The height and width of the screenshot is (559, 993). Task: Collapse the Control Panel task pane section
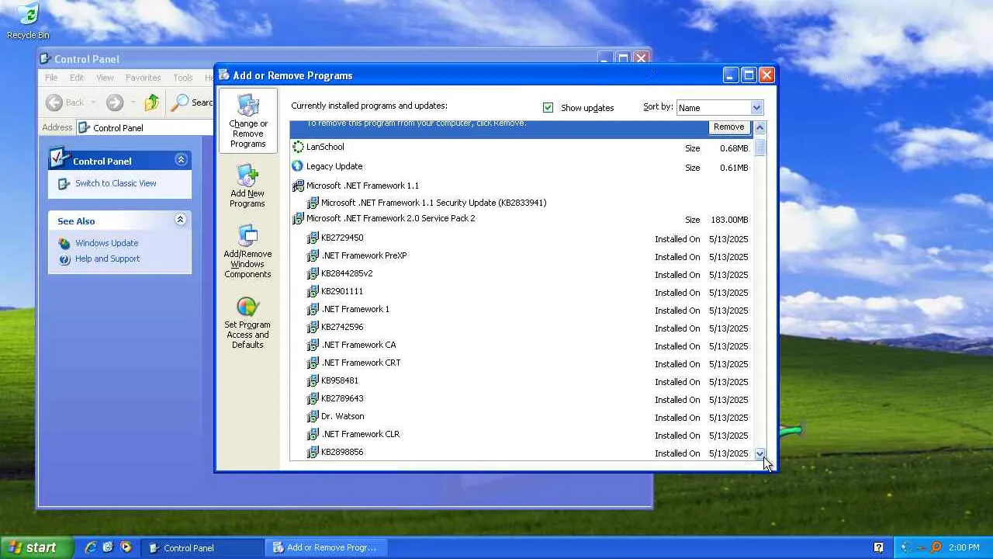click(181, 160)
